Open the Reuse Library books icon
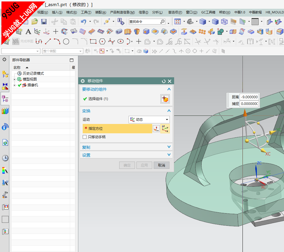This screenshot has width=284, height=252. pyautogui.click(x=5, y=111)
